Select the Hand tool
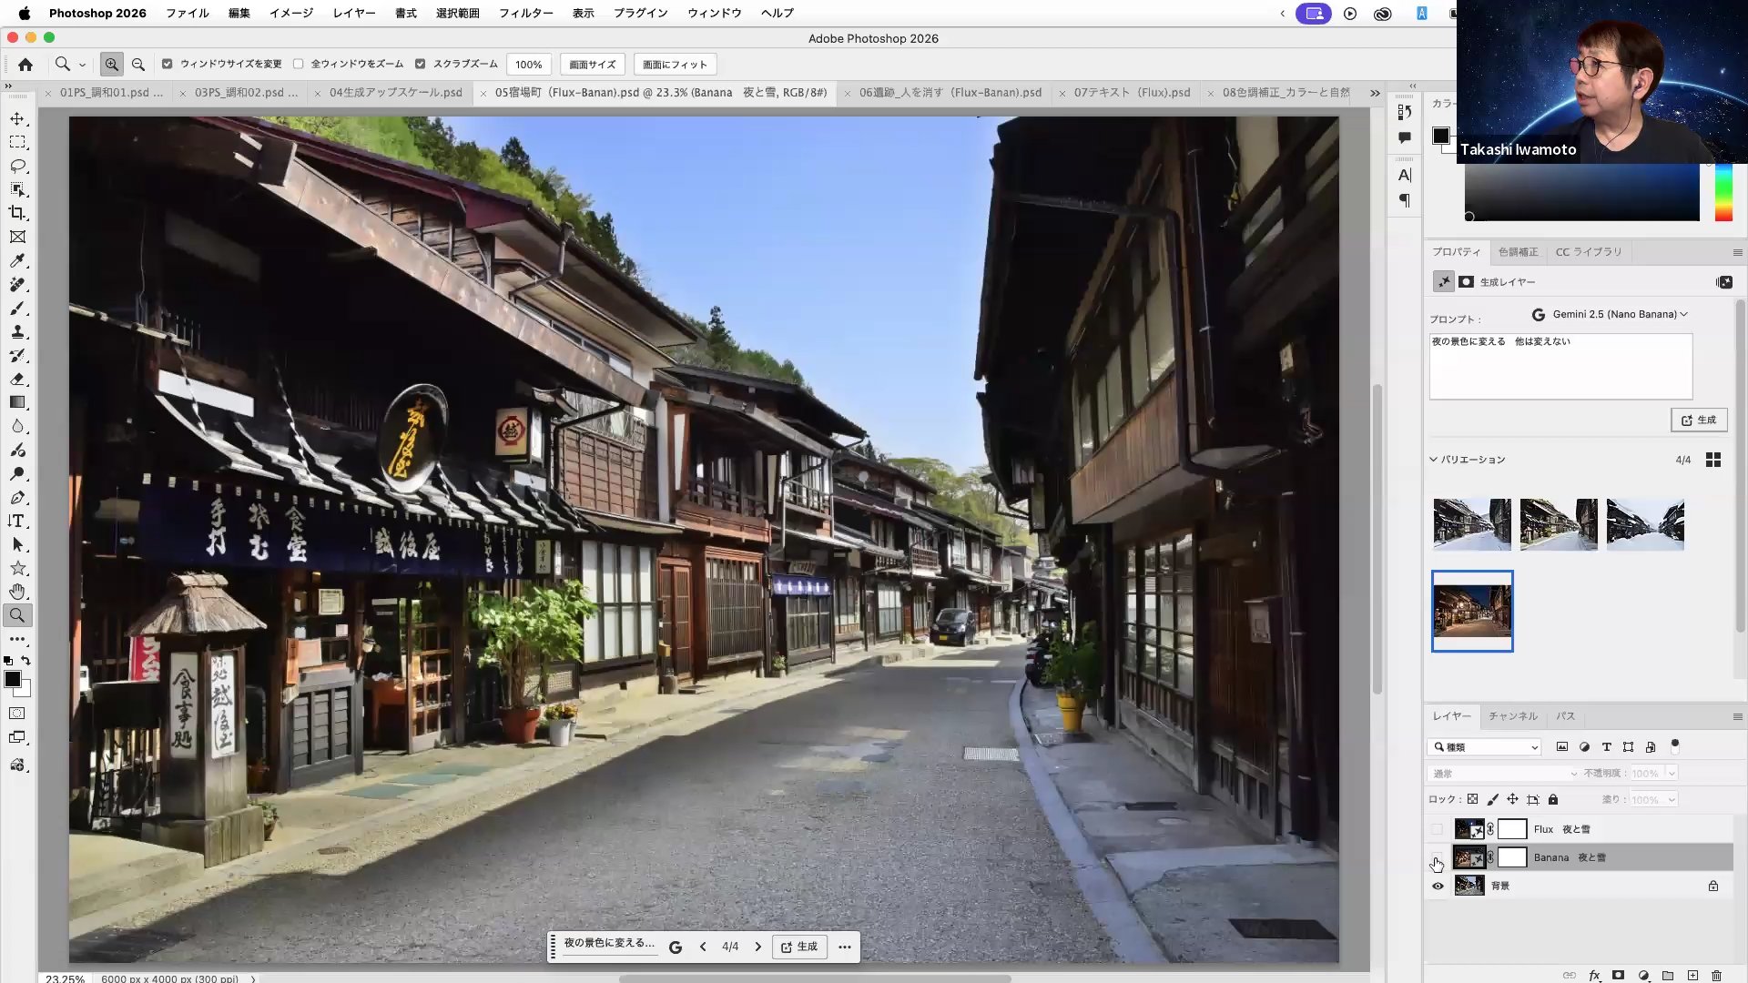 (17, 592)
